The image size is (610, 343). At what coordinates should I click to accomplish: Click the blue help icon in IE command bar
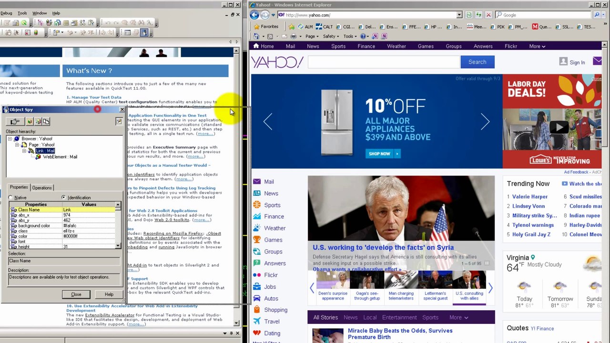(363, 36)
